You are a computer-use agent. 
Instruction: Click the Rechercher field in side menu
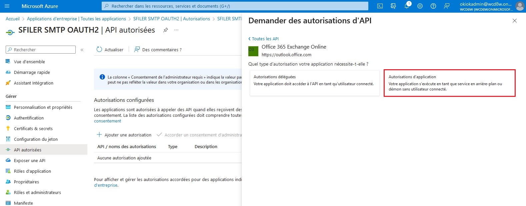tap(41, 50)
